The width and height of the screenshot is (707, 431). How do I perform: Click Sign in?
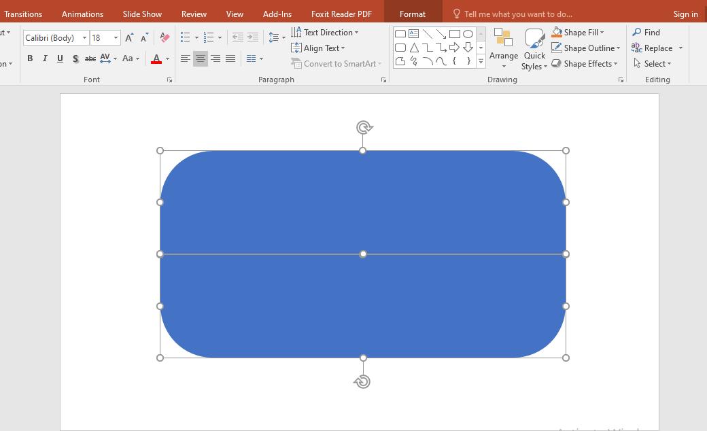[x=685, y=14]
